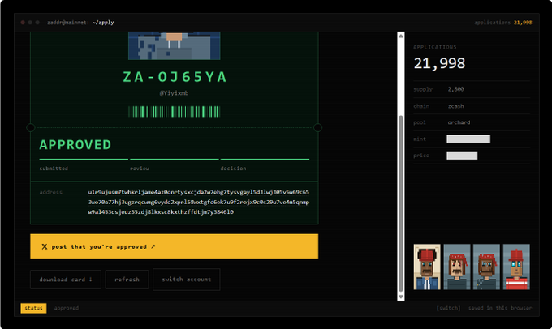Click the scrollbar down arrow
Screen dimensions: 552x329
click(401, 297)
